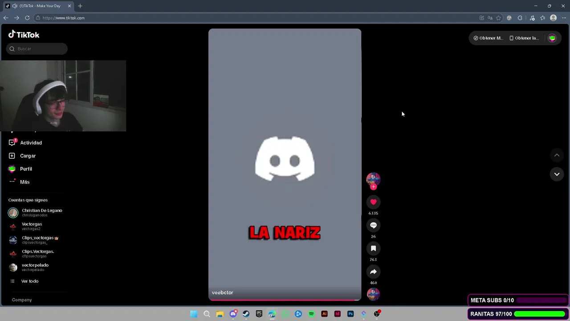Open Discord from the taskbar
The image size is (570, 321).
[x=233, y=314]
